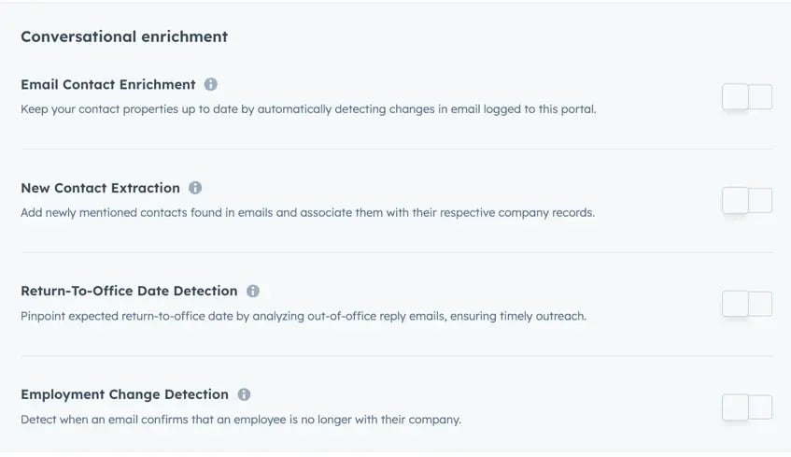Click the New Contact Extraction label
The image size is (791, 457).
(x=100, y=188)
